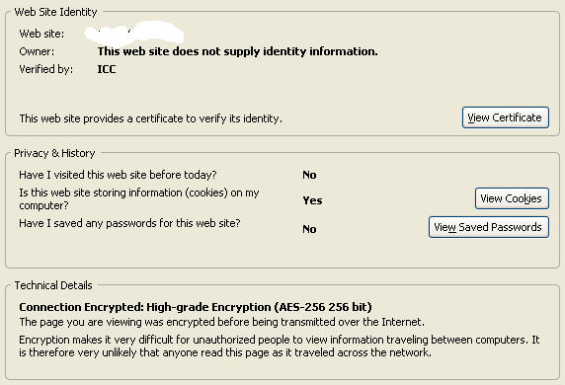Click the Technical Details group heading
The image size is (565, 385).
(53, 285)
